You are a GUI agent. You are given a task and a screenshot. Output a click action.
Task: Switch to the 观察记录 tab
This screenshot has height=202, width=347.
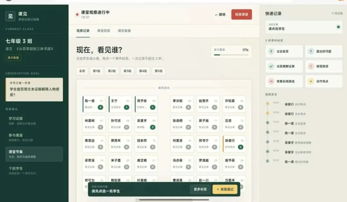(x=83, y=31)
